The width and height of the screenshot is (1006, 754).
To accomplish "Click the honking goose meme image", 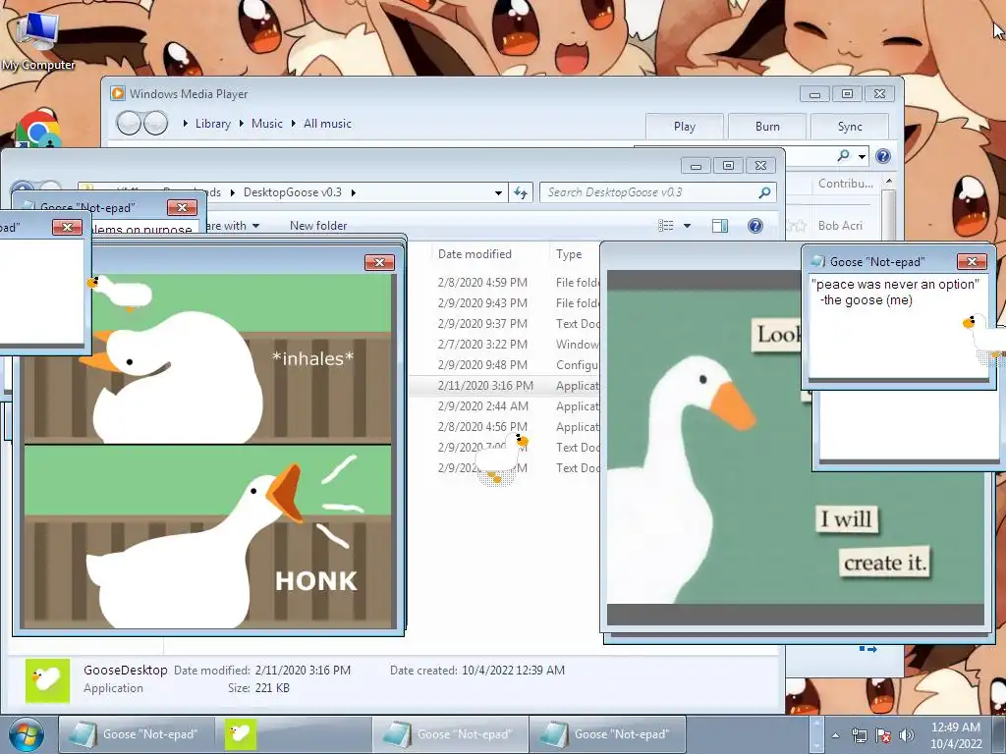I will coord(208,452).
